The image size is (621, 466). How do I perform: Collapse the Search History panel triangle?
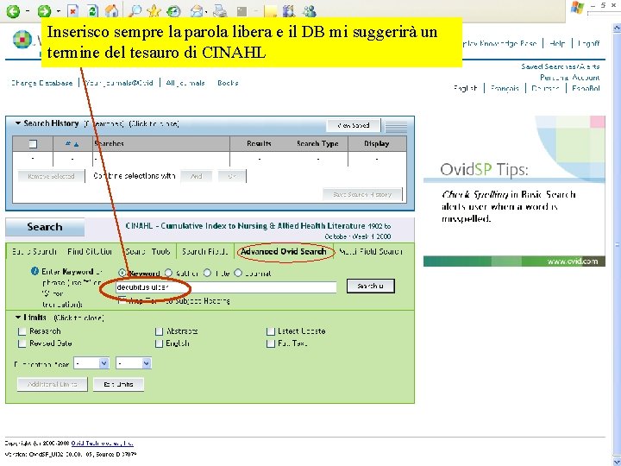[18, 123]
